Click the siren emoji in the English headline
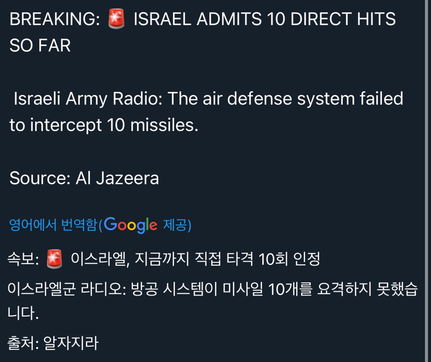The width and height of the screenshot is (431, 362). 117,19
